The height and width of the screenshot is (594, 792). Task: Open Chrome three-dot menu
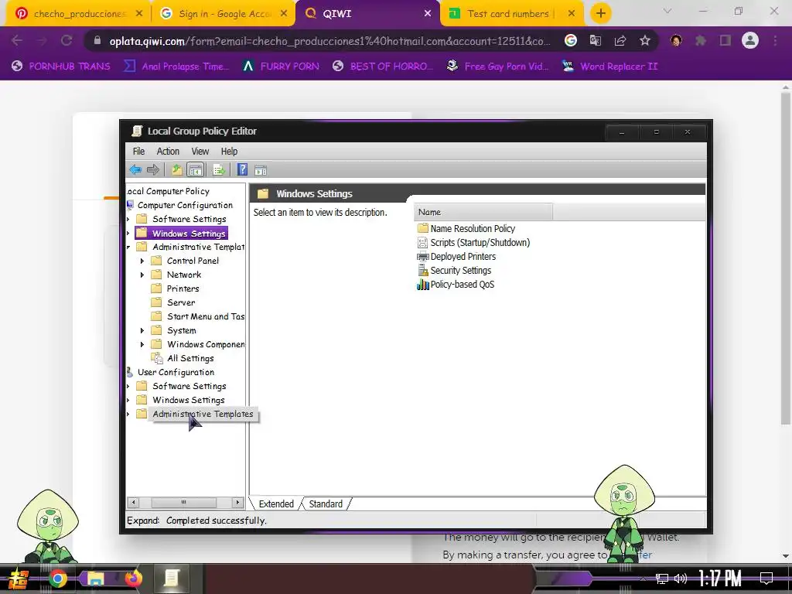pos(775,40)
